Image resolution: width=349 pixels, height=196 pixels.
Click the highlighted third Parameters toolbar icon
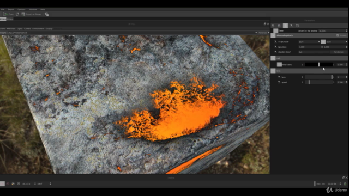pyautogui.click(x=285, y=26)
